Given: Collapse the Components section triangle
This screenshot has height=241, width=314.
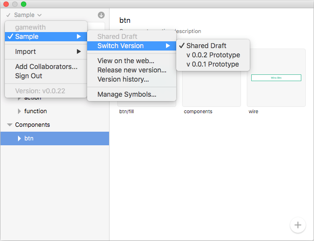Looking at the screenshot, I should point(9,125).
